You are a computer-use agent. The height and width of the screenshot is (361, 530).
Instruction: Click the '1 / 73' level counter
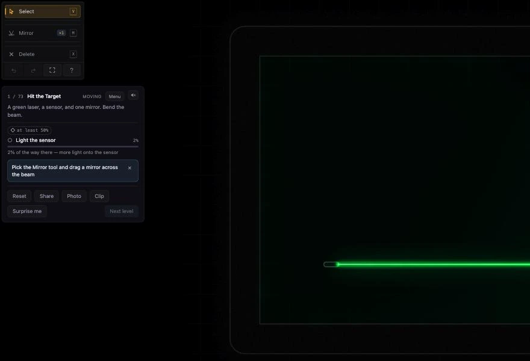pos(15,97)
